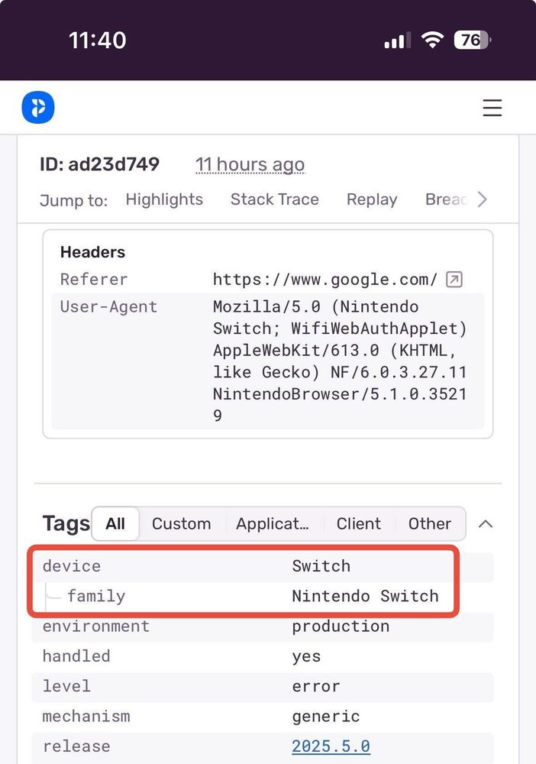Viewport: 536px width, 764px height.
Task: Jump to Highlights section
Action: 164,199
